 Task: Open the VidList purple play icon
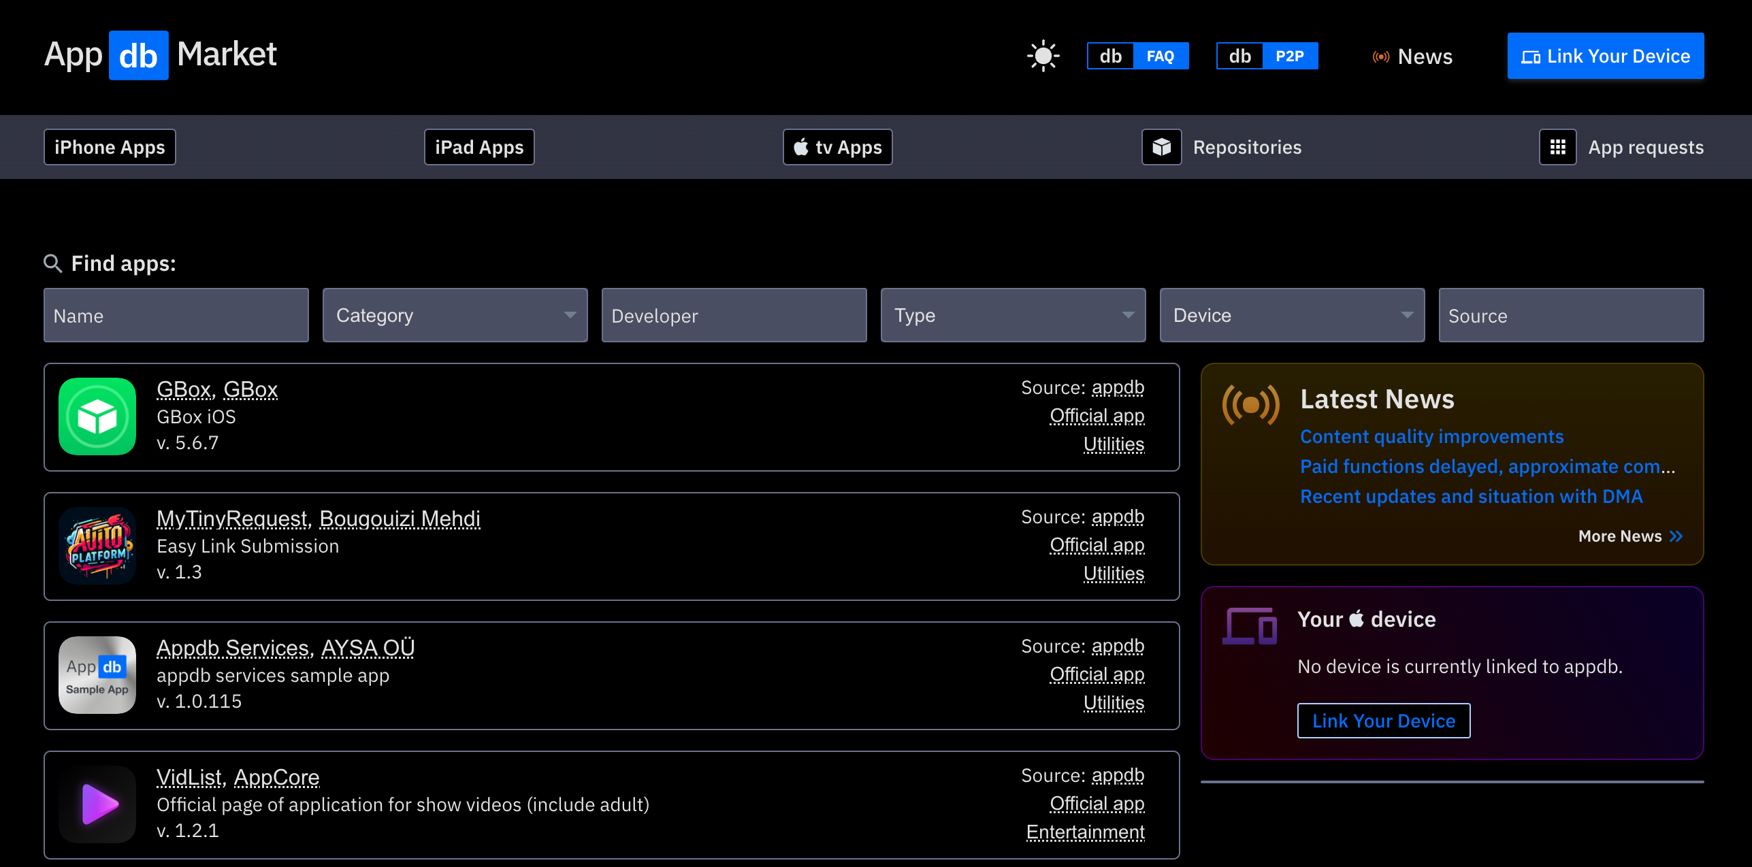coord(97,804)
